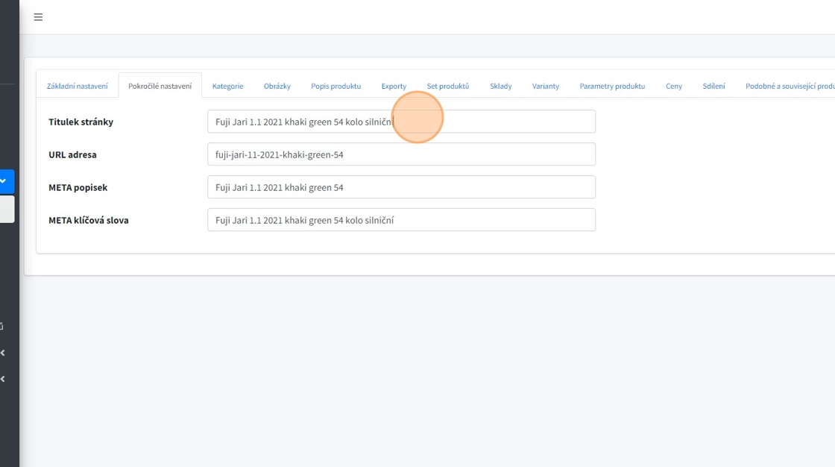
Task: Select the Sklady tab
Action: tap(500, 86)
